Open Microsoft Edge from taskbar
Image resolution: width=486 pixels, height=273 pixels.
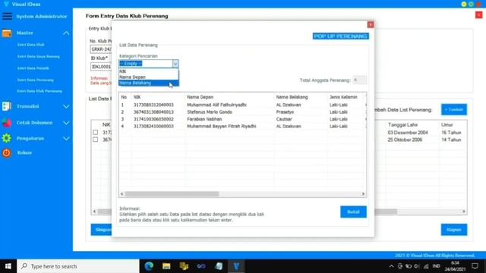(x=149, y=266)
